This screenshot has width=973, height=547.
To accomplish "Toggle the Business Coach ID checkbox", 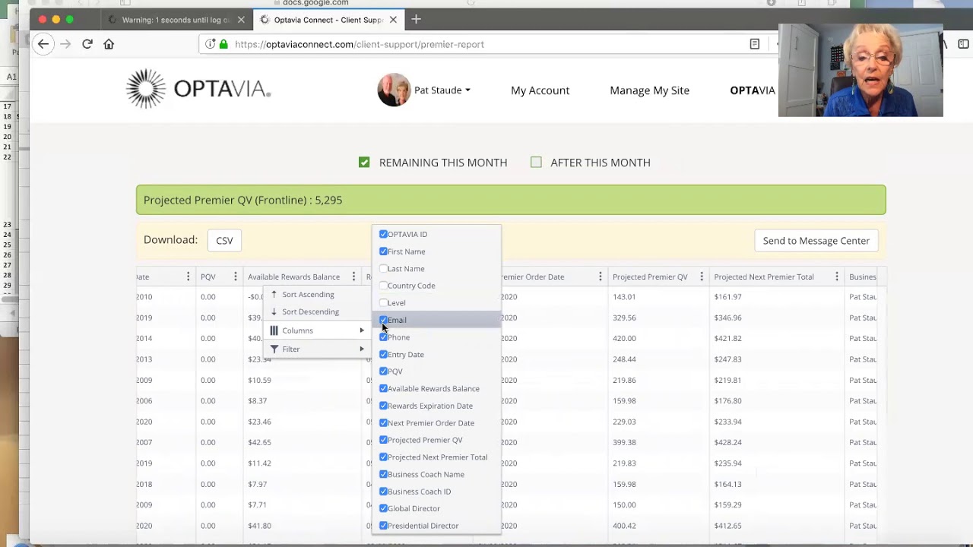I will [383, 492].
